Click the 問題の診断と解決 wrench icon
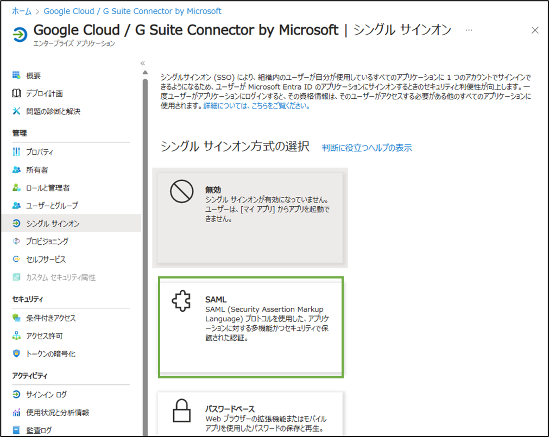This screenshot has height=437, width=549. click(x=16, y=111)
